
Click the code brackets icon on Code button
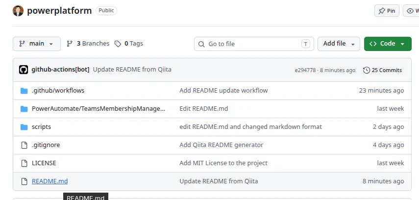point(373,44)
